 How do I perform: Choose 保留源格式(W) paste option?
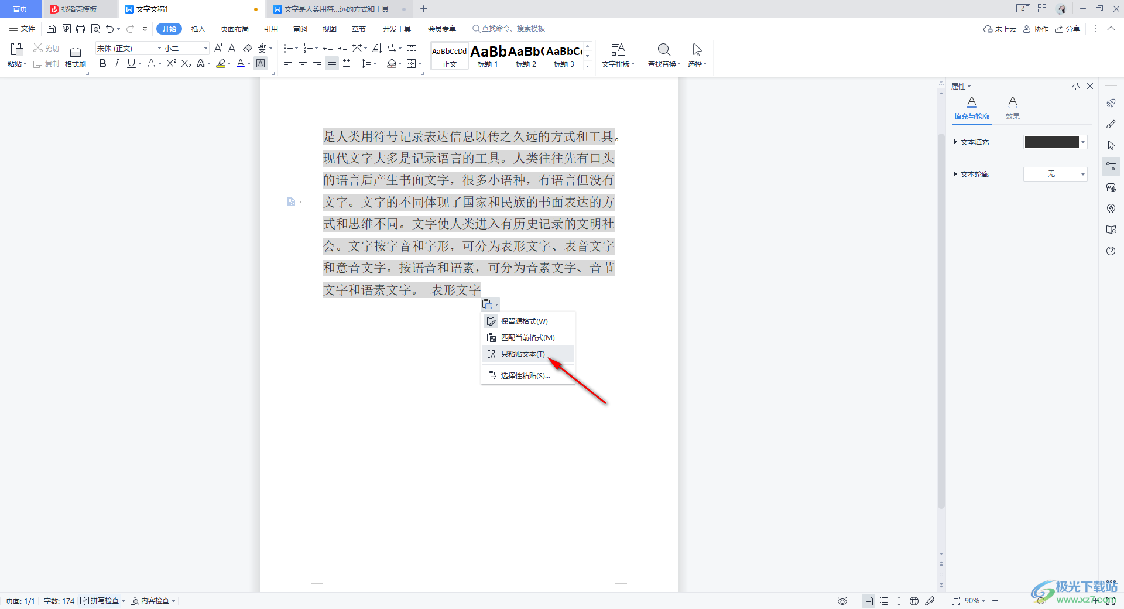(527, 321)
